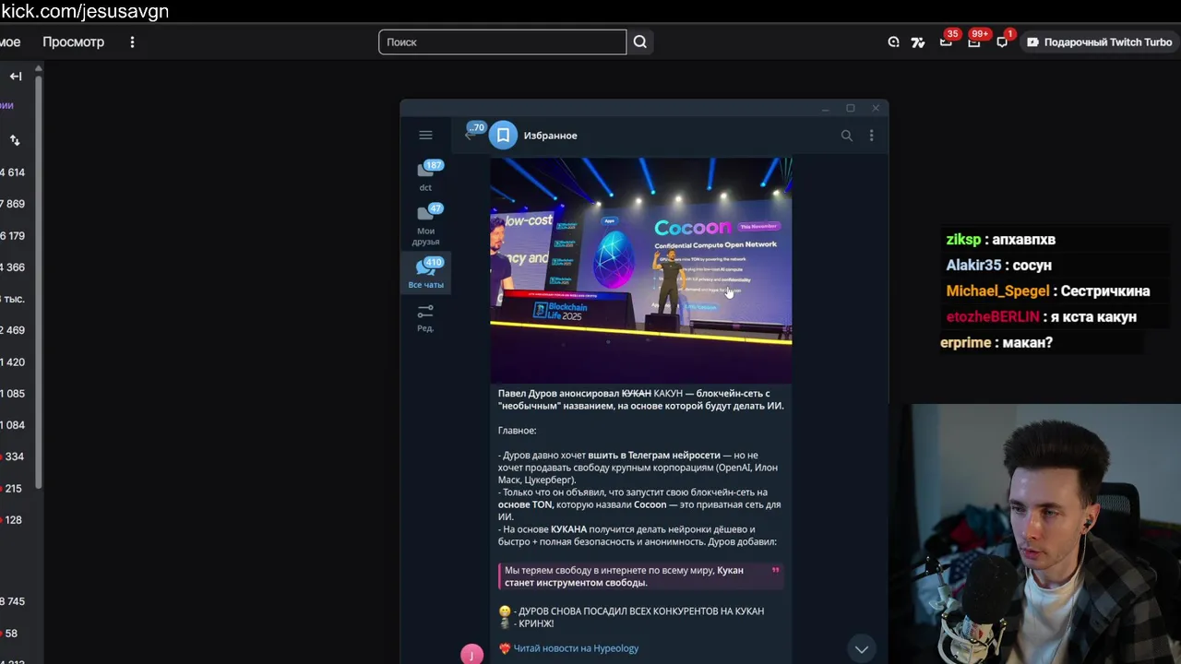Open the three-dot menu next to Просмотр
Screen dimensions: 1181x664
coord(132,41)
